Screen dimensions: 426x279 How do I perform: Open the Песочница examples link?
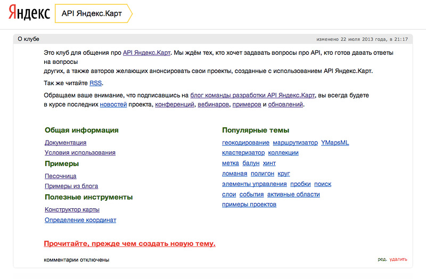click(61, 176)
